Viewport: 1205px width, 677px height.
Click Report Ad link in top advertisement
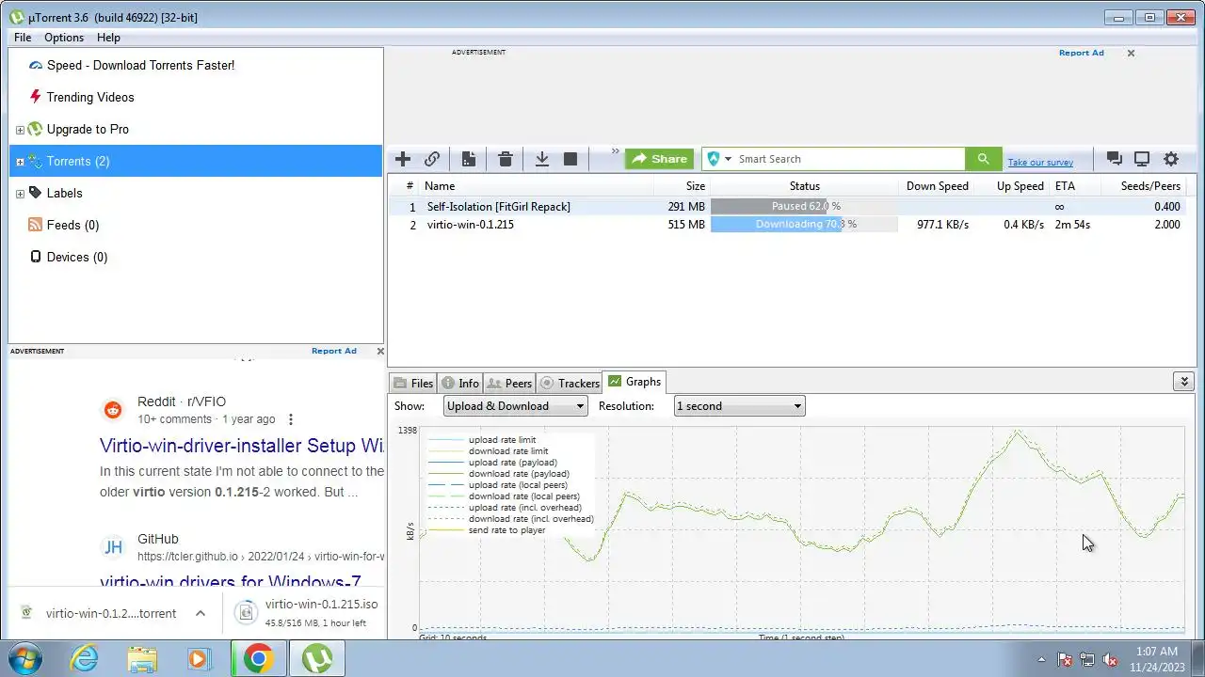point(1081,53)
